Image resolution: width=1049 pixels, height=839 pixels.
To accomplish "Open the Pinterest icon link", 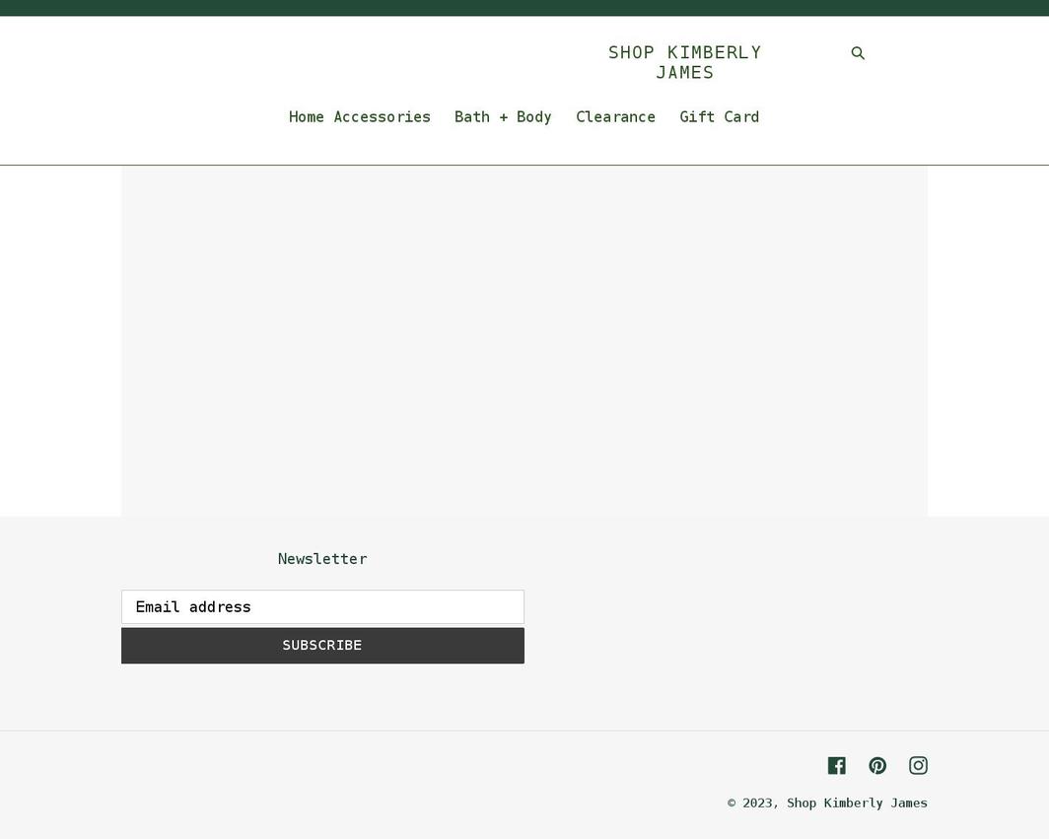I will click(x=877, y=765).
